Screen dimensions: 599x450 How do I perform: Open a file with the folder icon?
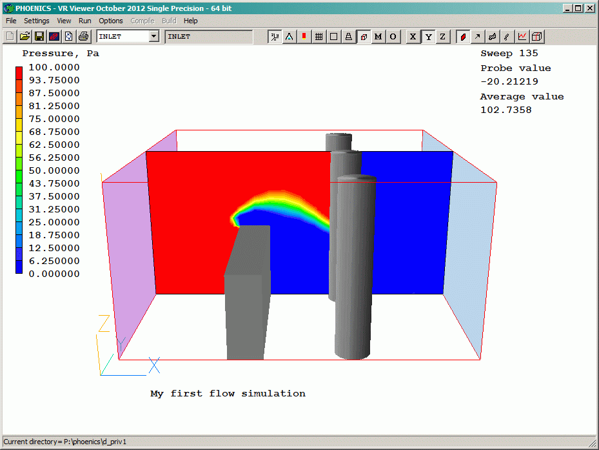[x=25, y=37]
